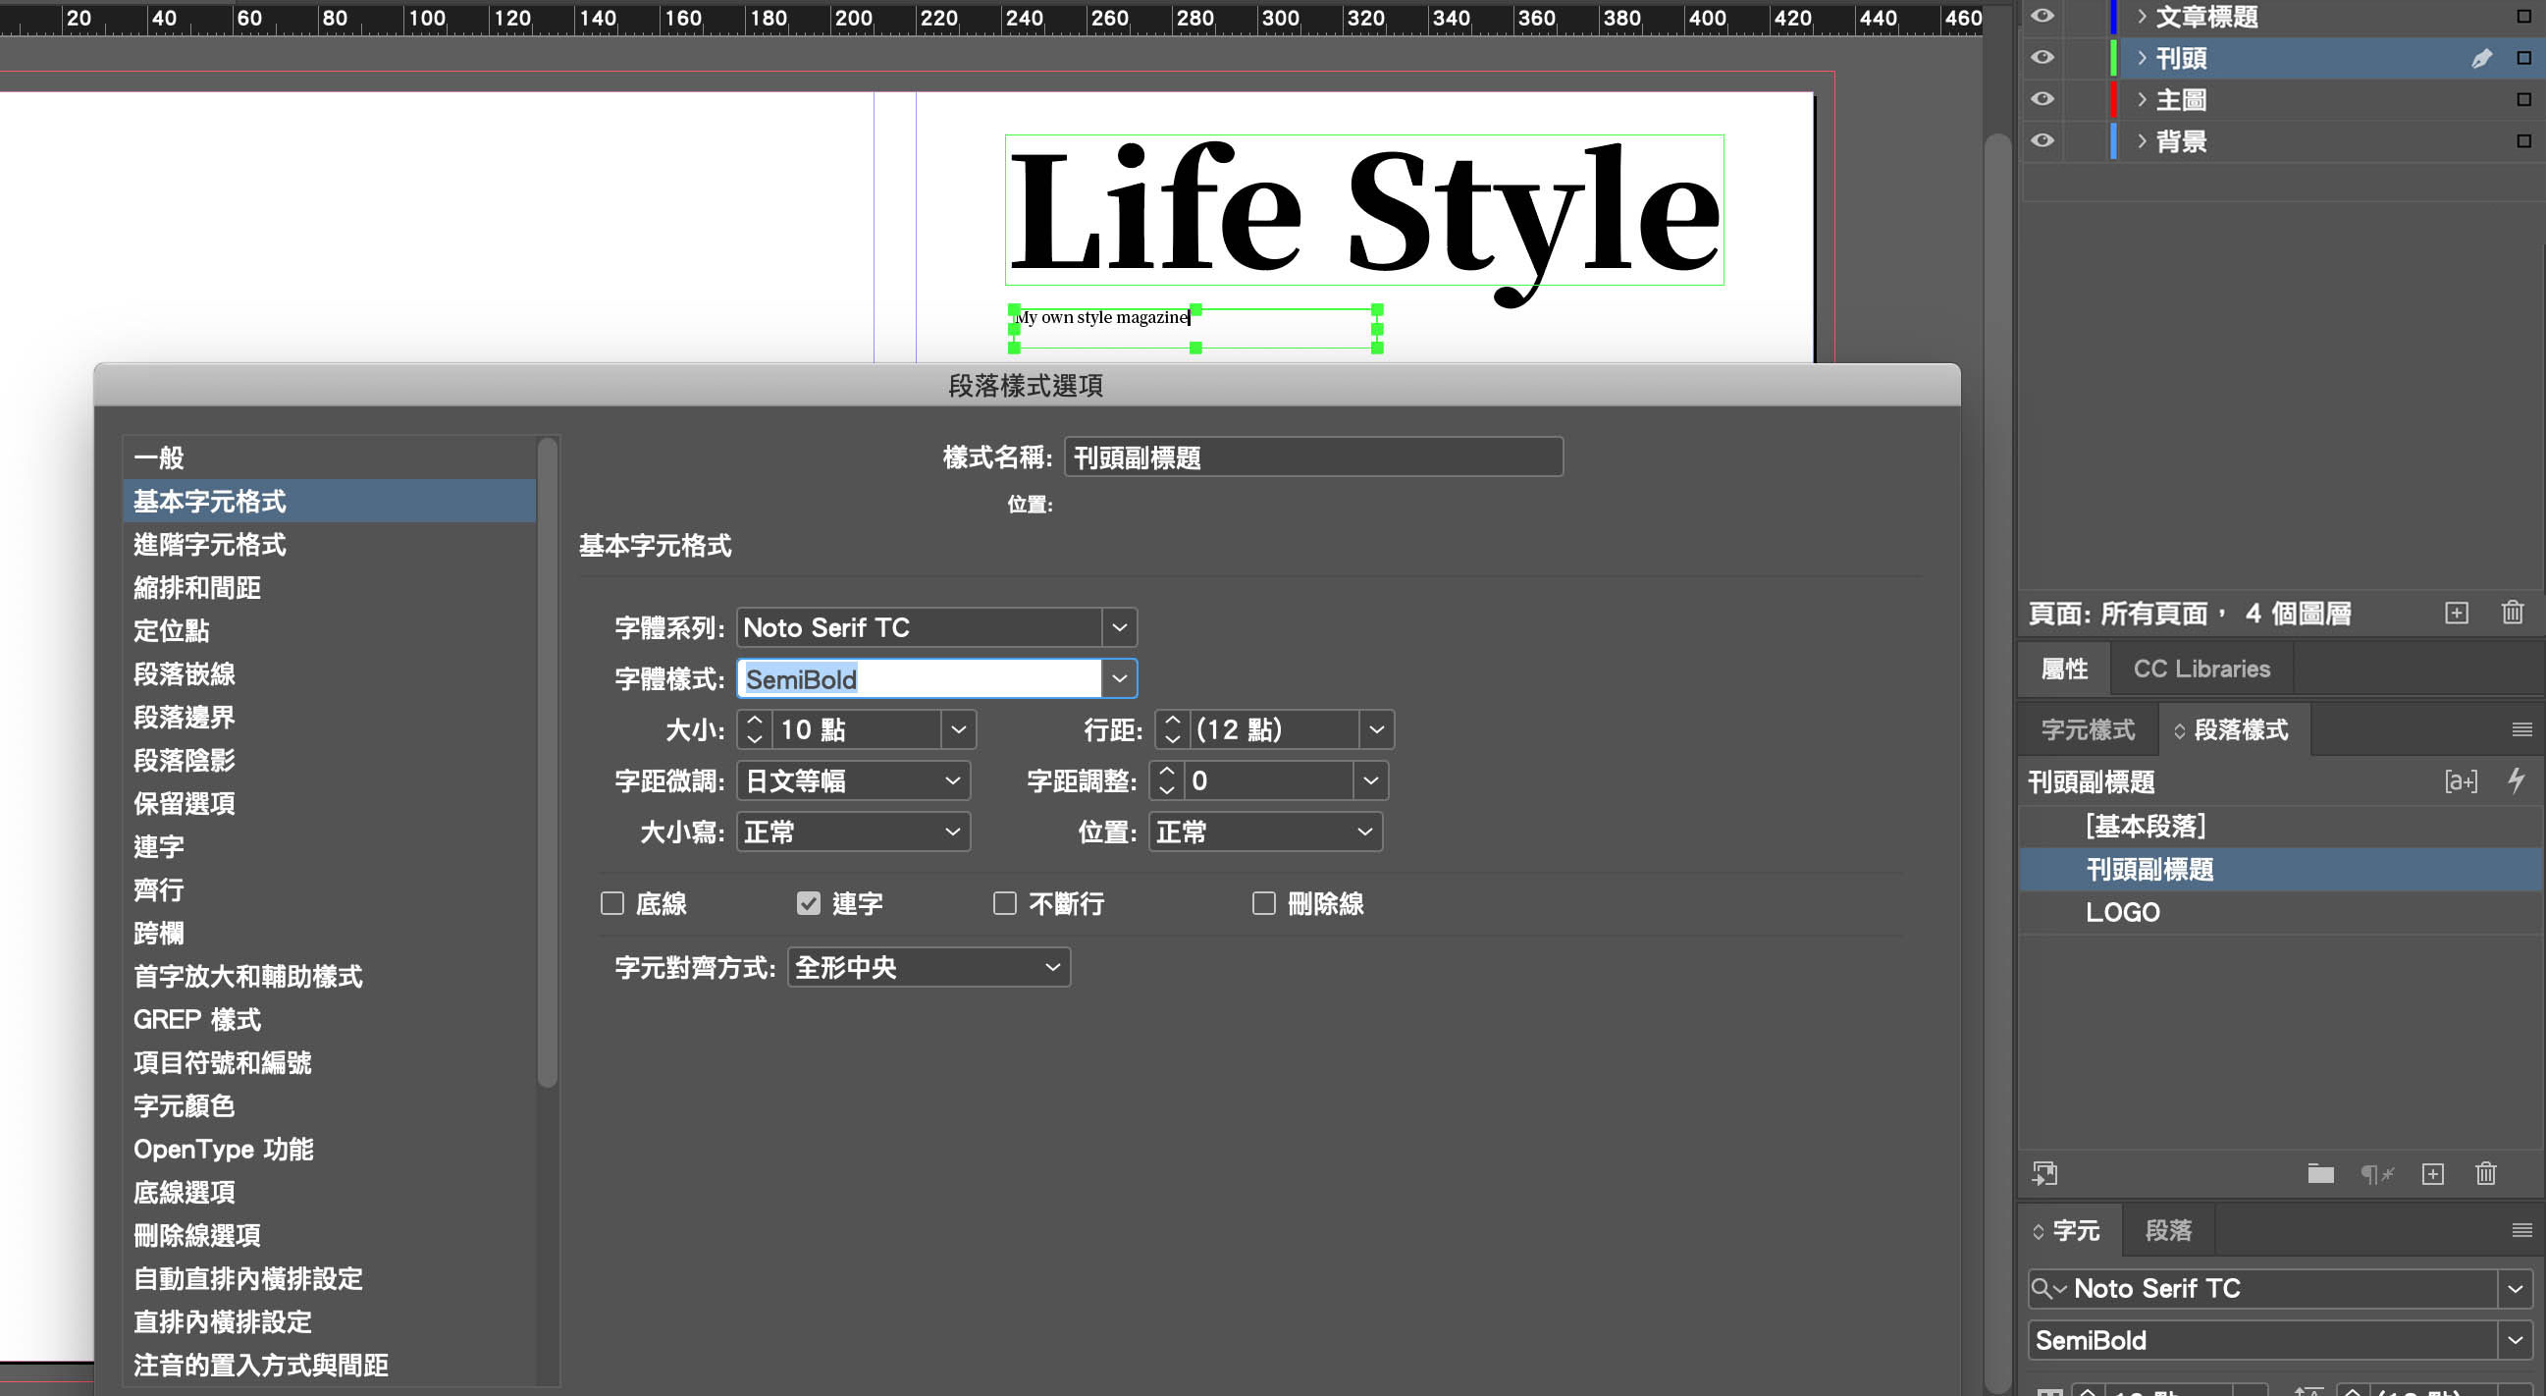2546x1396 pixels.
Task: Select 字元顏色 category in sidebar
Action: click(x=184, y=1105)
